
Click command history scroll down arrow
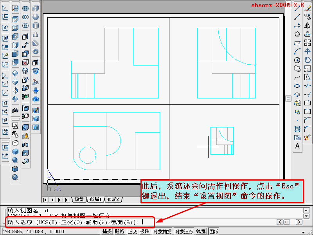click(306, 216)
